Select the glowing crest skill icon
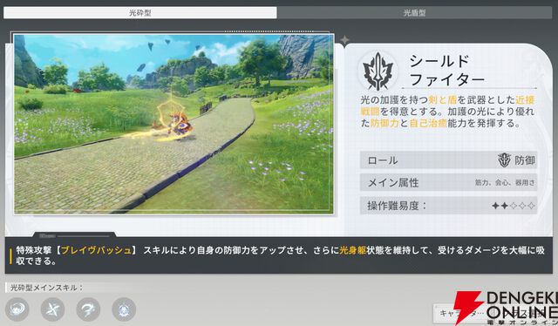 point(124,309)
